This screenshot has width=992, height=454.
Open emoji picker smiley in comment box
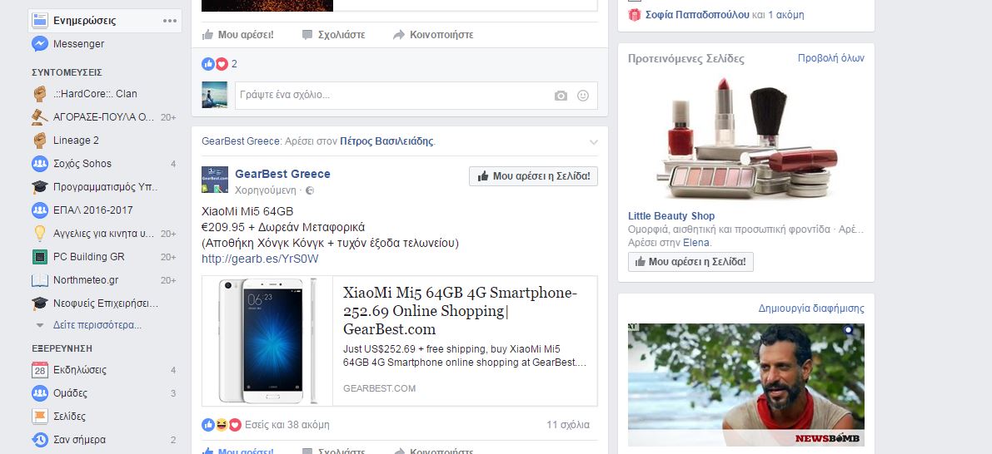click(x=583, y=96)
